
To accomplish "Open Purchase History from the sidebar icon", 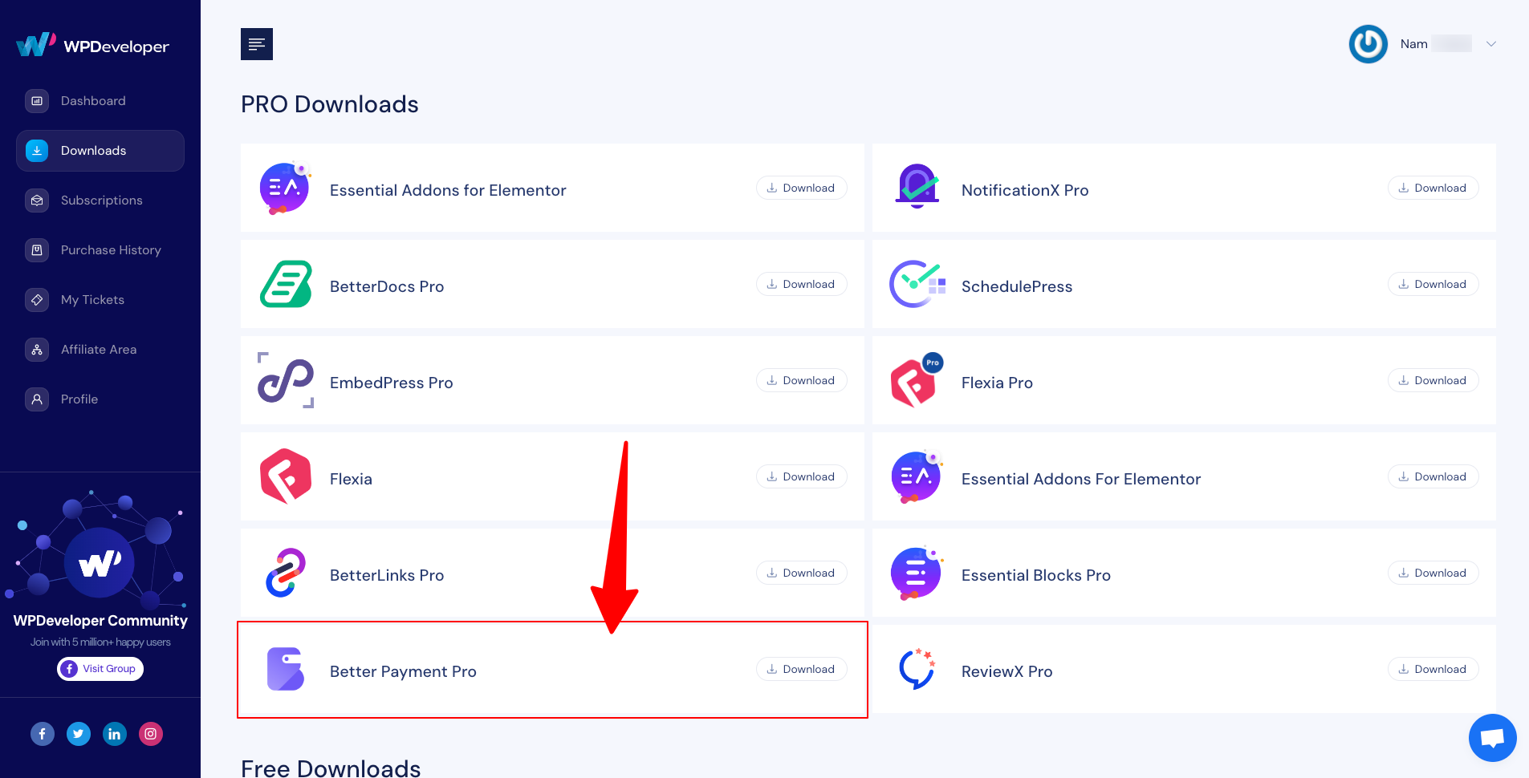I will tap(37, 249).
